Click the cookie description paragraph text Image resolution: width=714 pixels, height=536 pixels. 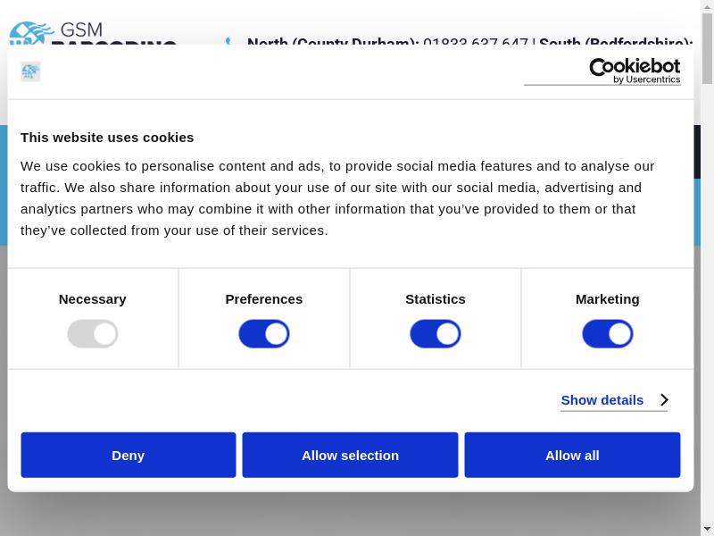(339, 197)
